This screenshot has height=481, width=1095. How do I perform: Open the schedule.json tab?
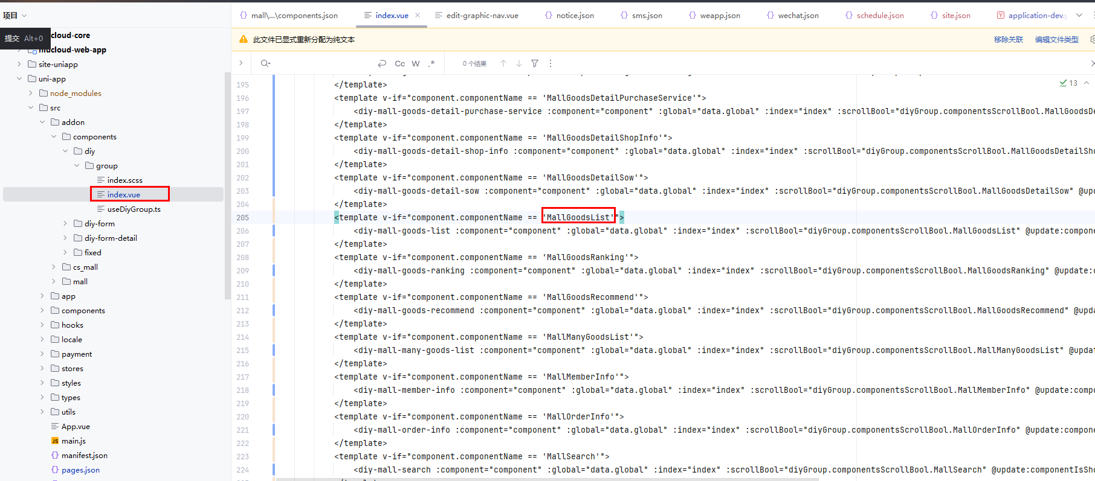point(880,15)
